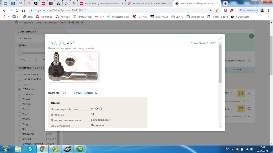Check the Moog checkbox
This screenshot has height=153, width=273.
coord(19,124)
